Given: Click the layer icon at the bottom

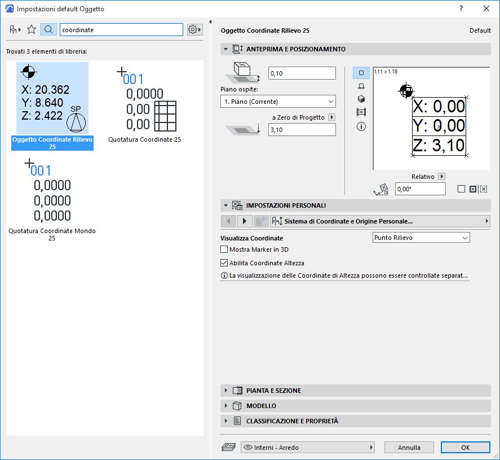Looking at the screenshot, I should (229, 447).
